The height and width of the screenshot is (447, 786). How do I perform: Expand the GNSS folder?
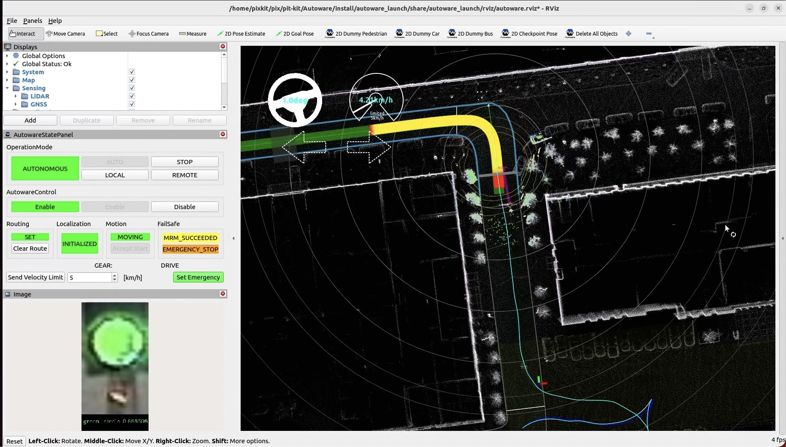click(16, 104)
